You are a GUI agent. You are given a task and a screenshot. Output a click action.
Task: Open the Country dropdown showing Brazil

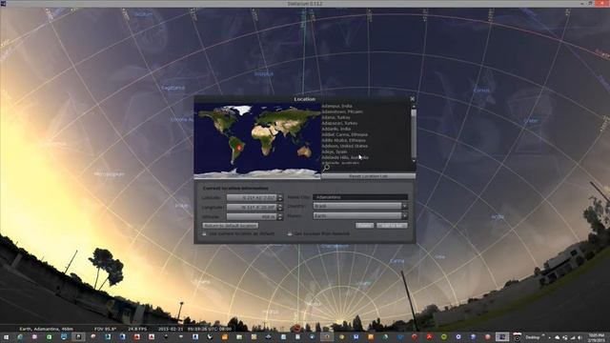pos(360,206)
